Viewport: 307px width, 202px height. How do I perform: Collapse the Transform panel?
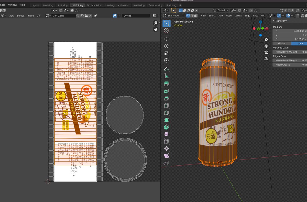[273, 21]
